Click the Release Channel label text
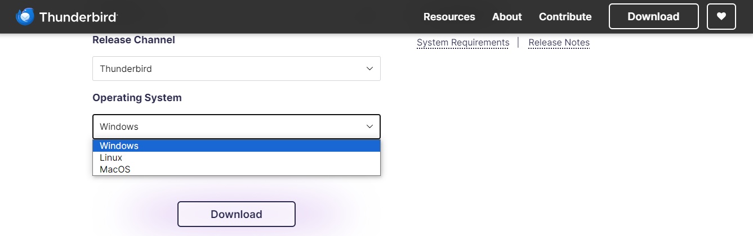This screenshot has width=753, height=236. pos(133,40)
